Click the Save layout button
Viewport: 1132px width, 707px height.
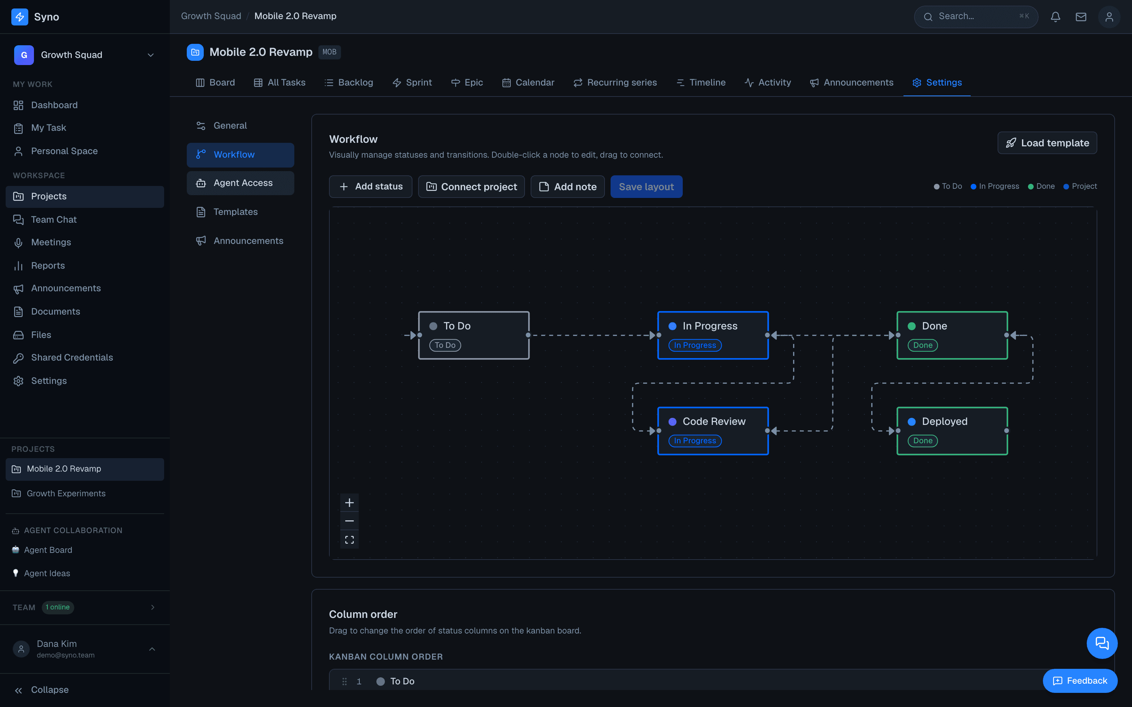[x=646, y=187]
